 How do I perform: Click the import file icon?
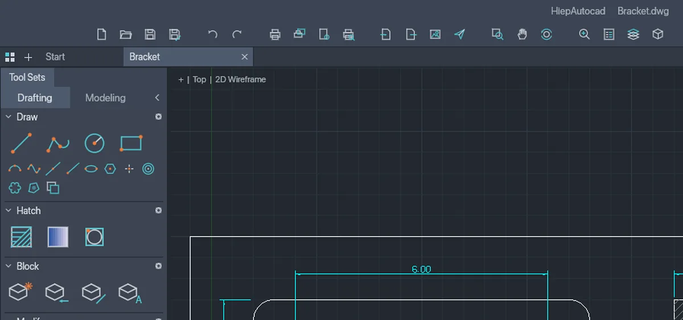(x=385, y=34)
